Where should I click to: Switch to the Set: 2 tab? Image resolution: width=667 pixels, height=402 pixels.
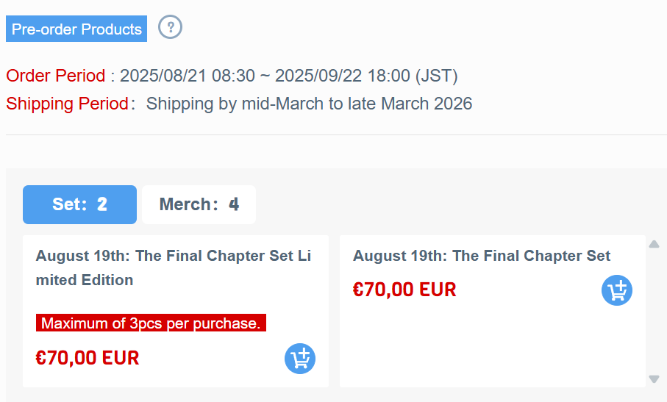(79, 204)
